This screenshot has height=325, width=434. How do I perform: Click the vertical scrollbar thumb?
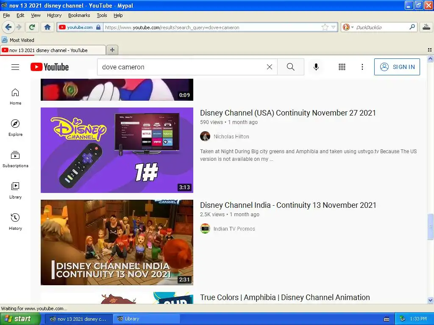point(430,227)
